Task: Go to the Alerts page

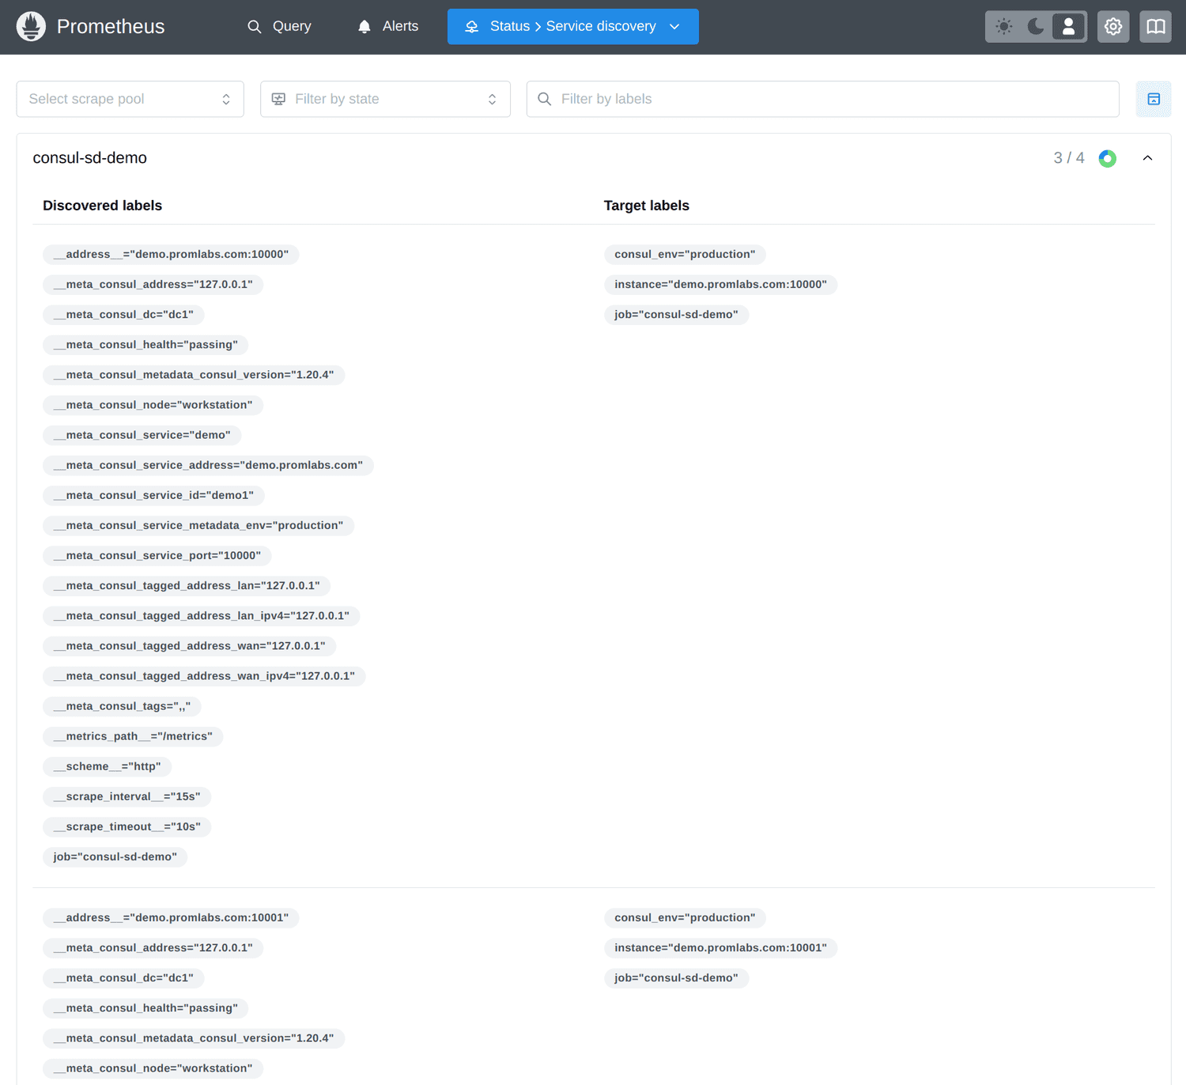Action: [400, 26]
